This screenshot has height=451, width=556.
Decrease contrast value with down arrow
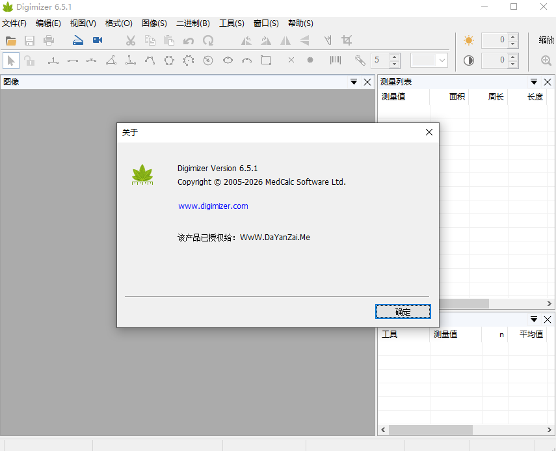pos(512,64)
